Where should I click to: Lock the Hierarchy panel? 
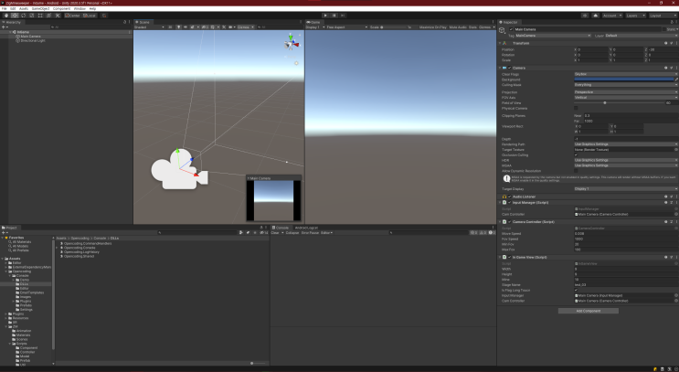pos(124,22)
